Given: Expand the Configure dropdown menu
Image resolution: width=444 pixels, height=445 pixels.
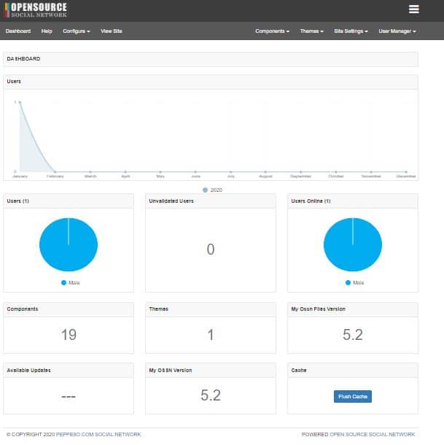Looking at the screenshot, I should pos(76,31).
